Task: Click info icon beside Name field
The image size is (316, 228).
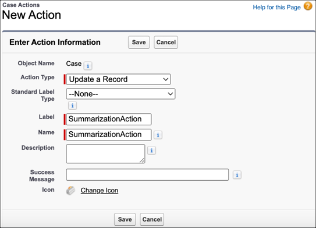Action: (x=158, y=135)
